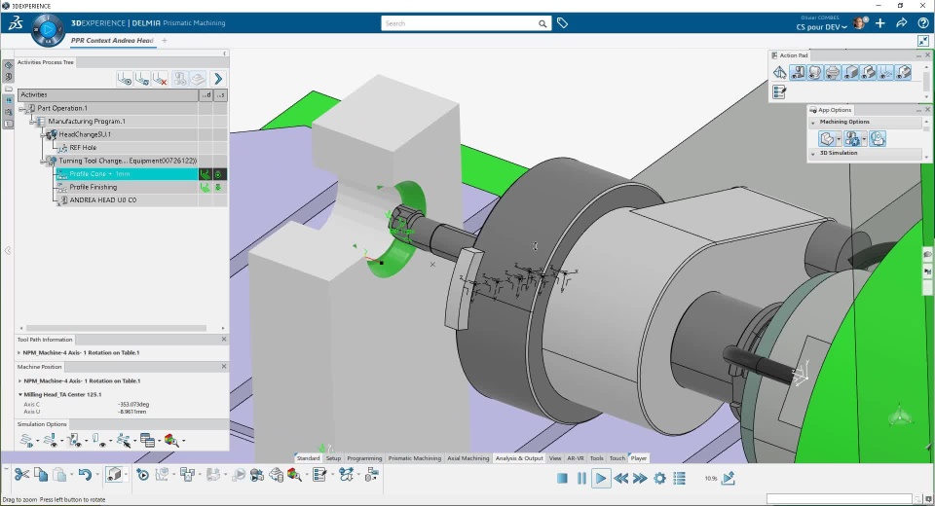Select the Analysis & Output tab
This screenshot has width=935, height=506.
click(519, 458)
